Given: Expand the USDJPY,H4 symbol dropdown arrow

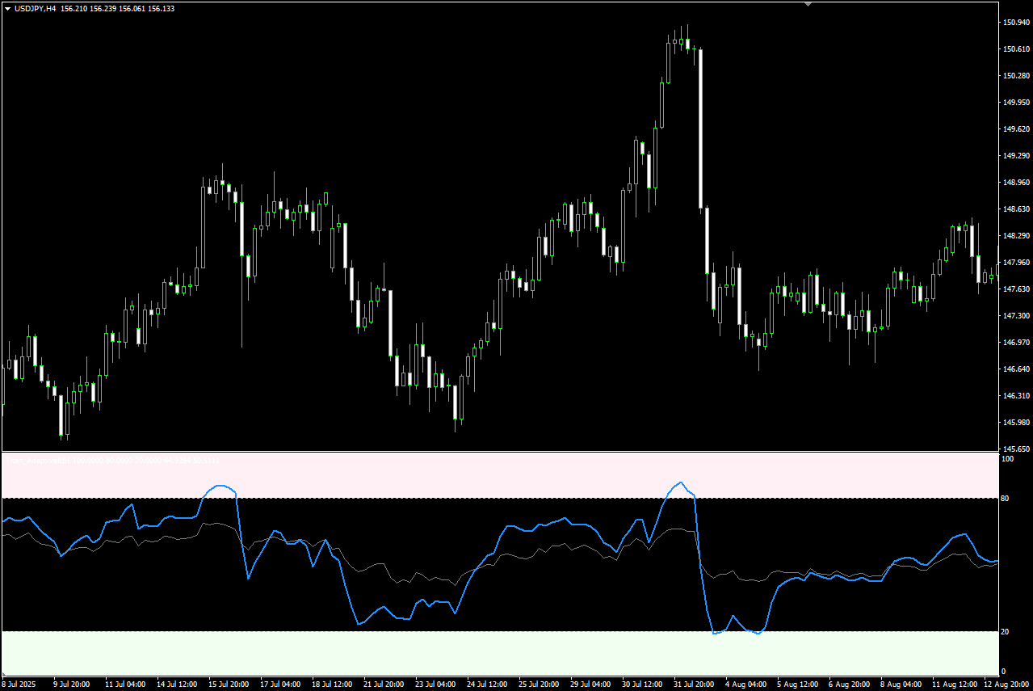Looking at the screenshot, I should [x=6, y=10].
